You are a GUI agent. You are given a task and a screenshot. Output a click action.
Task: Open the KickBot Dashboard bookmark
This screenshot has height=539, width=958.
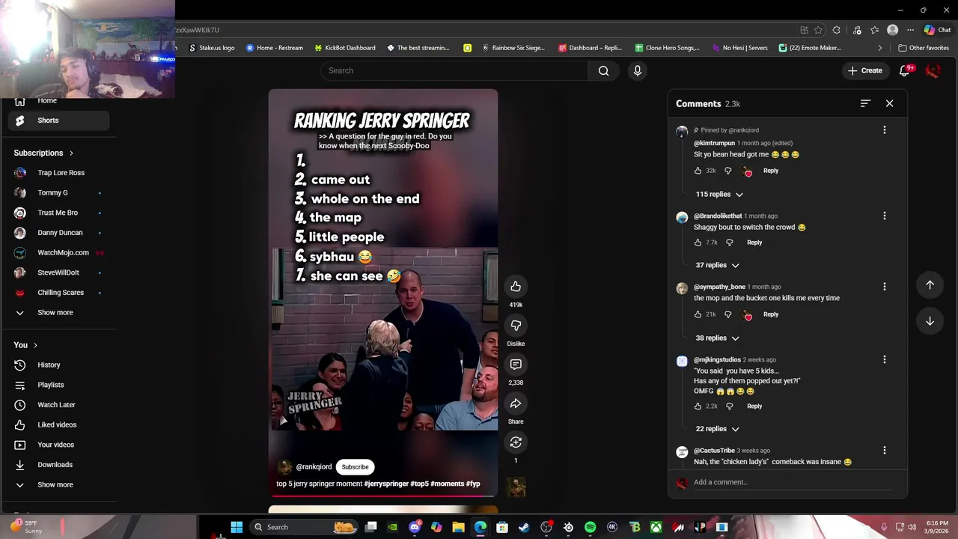(344, 48)
